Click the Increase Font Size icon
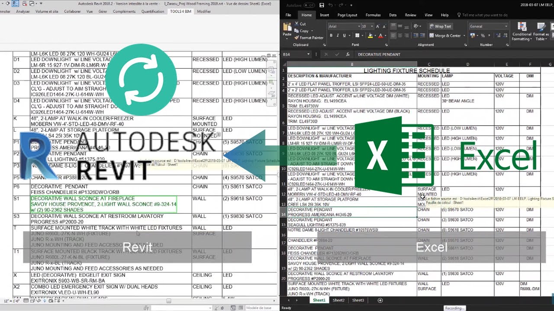Screen dimensions: 554x311 pos(378,26)
